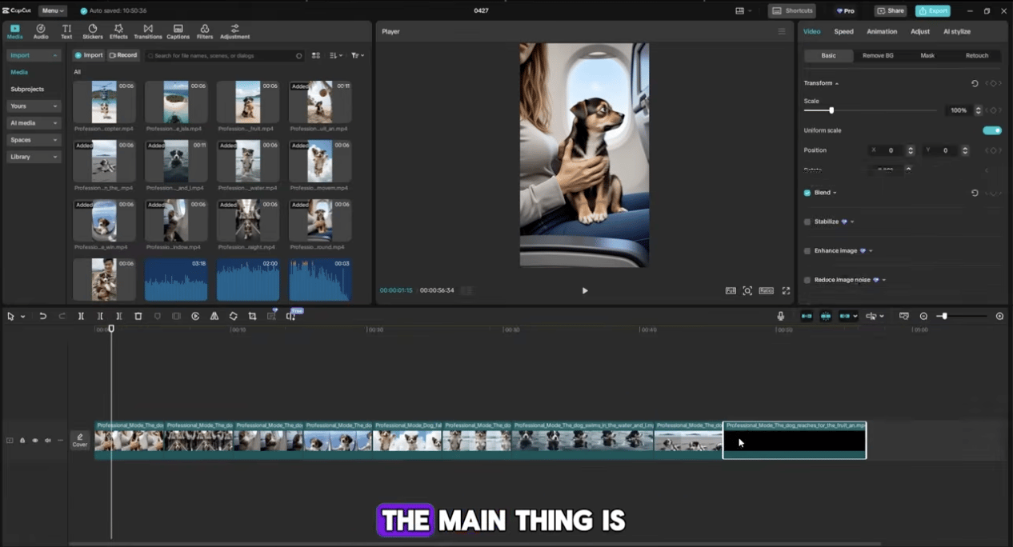Enable the Enhance image checkbox
The height and width of the screenshot is (547, 1013).
[807, 251]
